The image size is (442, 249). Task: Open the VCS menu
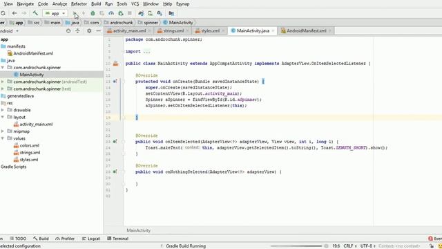click(x=135, y=4)
